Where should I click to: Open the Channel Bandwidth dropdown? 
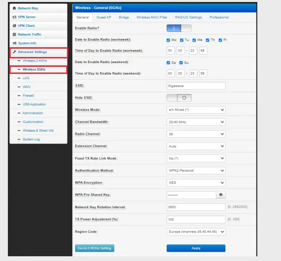point(196,122)
